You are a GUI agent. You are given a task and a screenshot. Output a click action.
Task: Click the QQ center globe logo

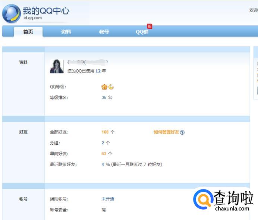click(11, 14)
